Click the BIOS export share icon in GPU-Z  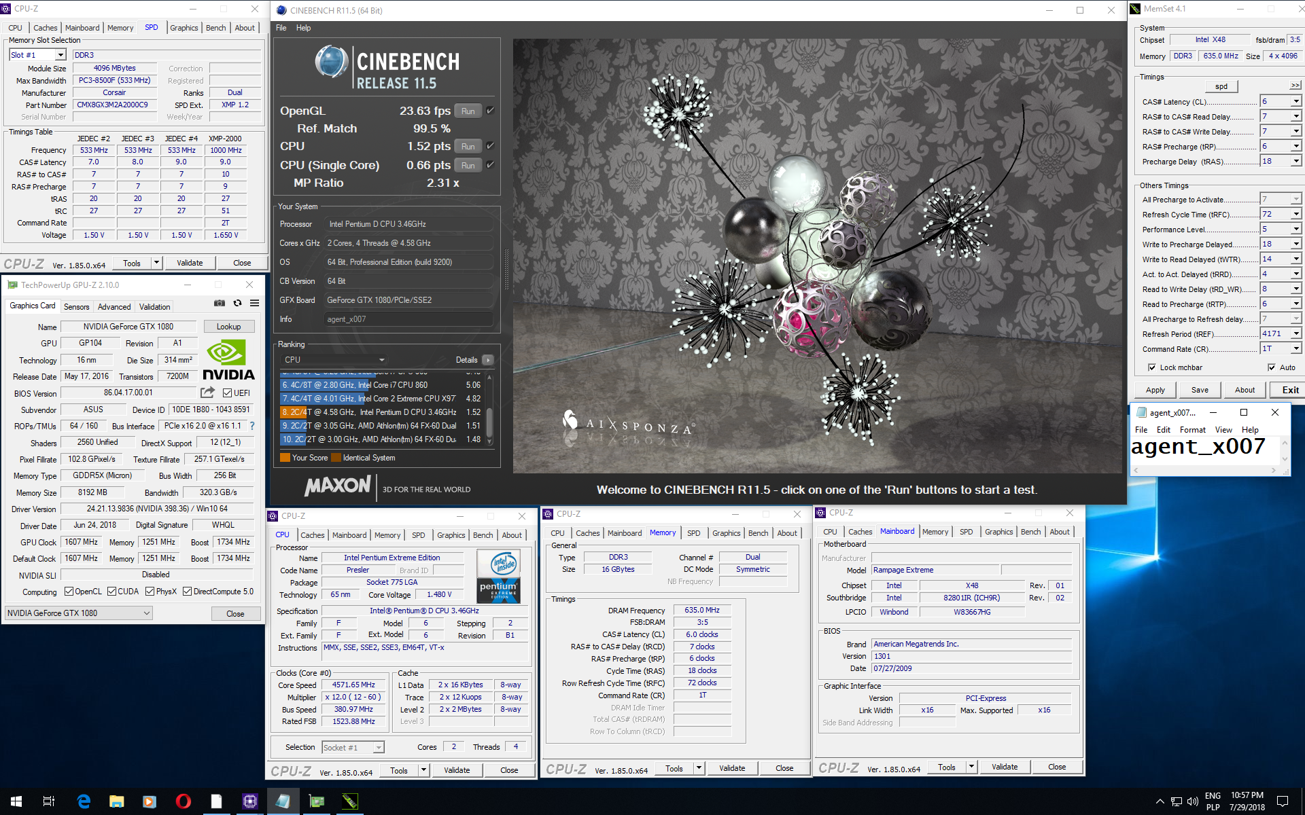click(x=207, y=393)
